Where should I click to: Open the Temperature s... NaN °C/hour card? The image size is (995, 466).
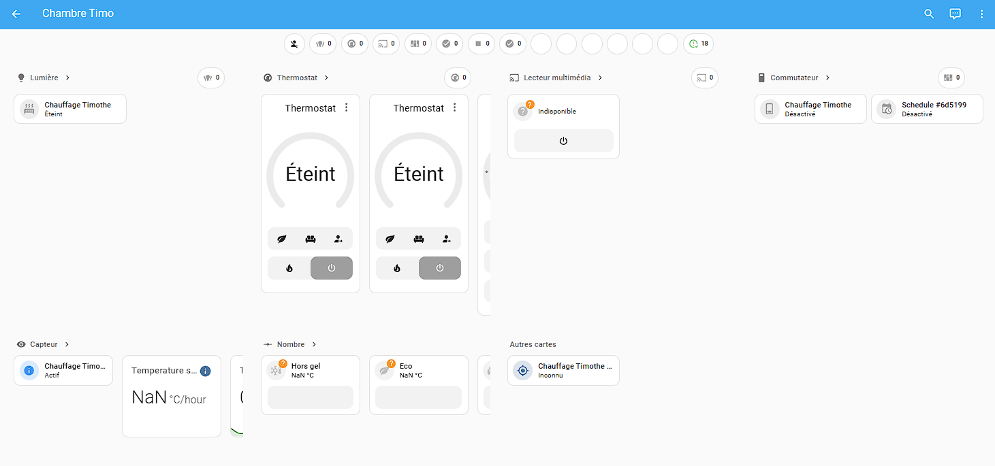(x=172, y=396)
